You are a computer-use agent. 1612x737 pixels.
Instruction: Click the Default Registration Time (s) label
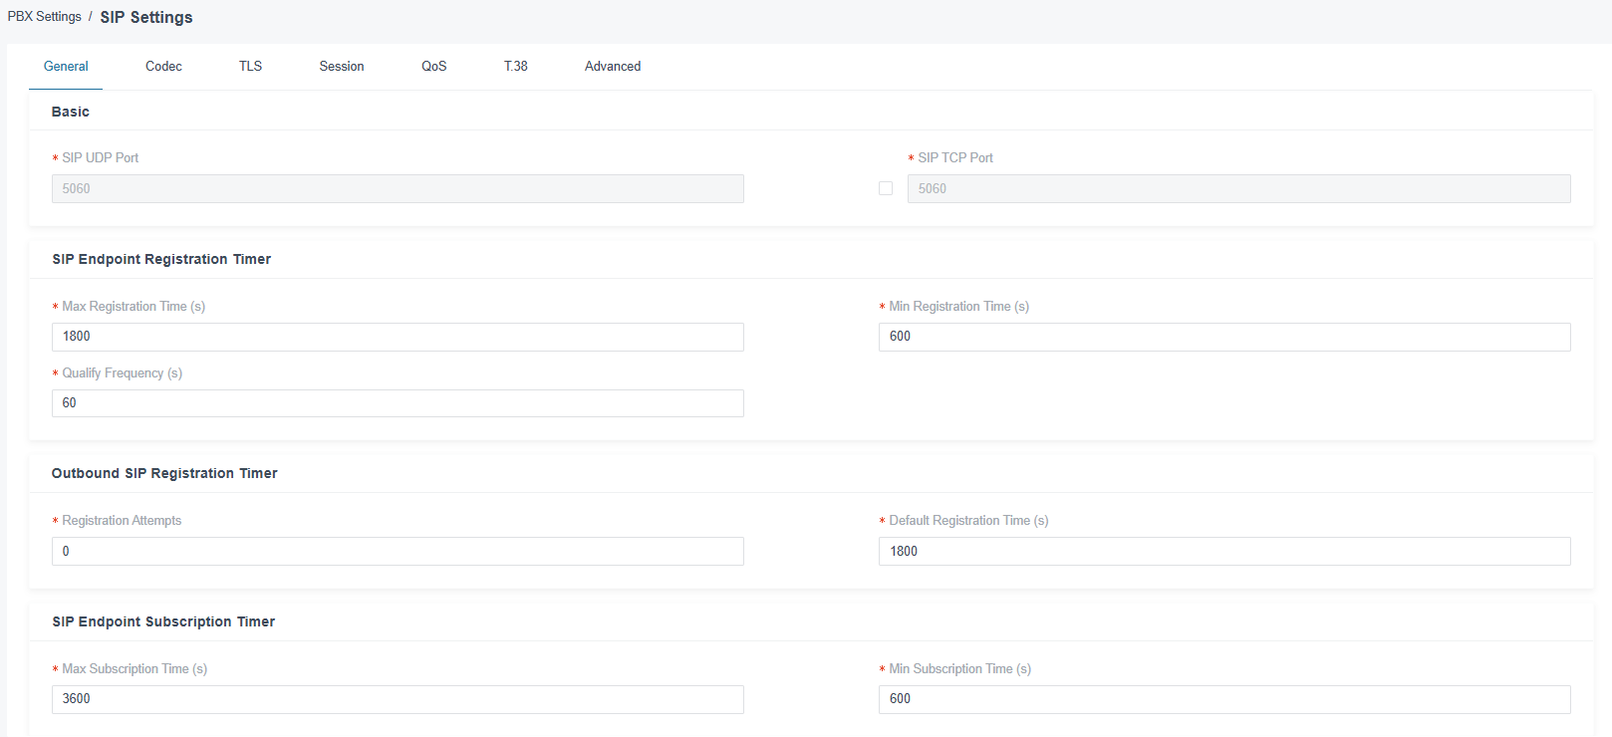tap(968, 520)
